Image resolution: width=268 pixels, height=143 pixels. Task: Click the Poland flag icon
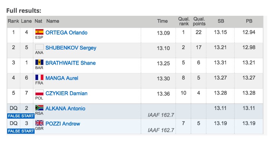pos(39,93)
